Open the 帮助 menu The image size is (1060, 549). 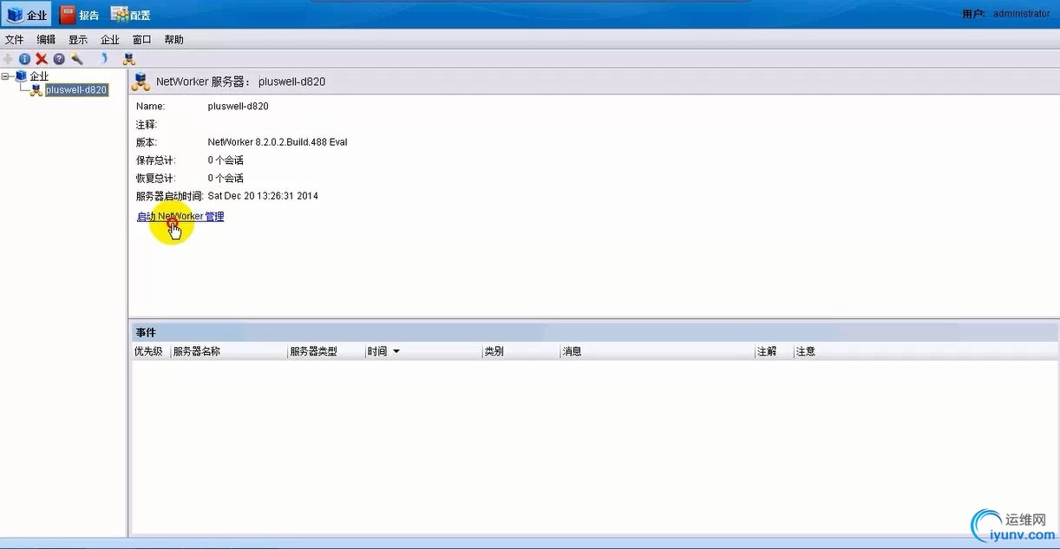pos(173,40)
